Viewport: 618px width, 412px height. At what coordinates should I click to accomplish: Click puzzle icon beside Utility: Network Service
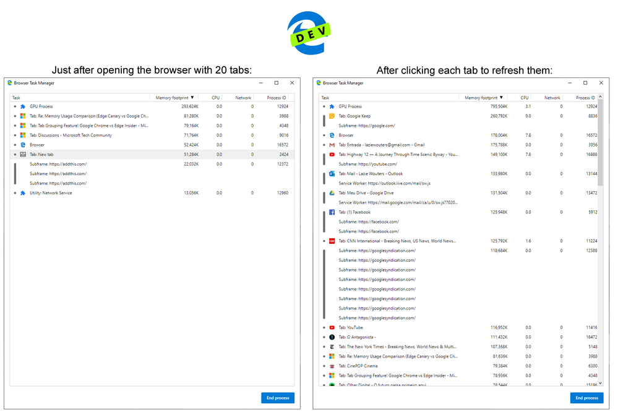pos(23,193)
